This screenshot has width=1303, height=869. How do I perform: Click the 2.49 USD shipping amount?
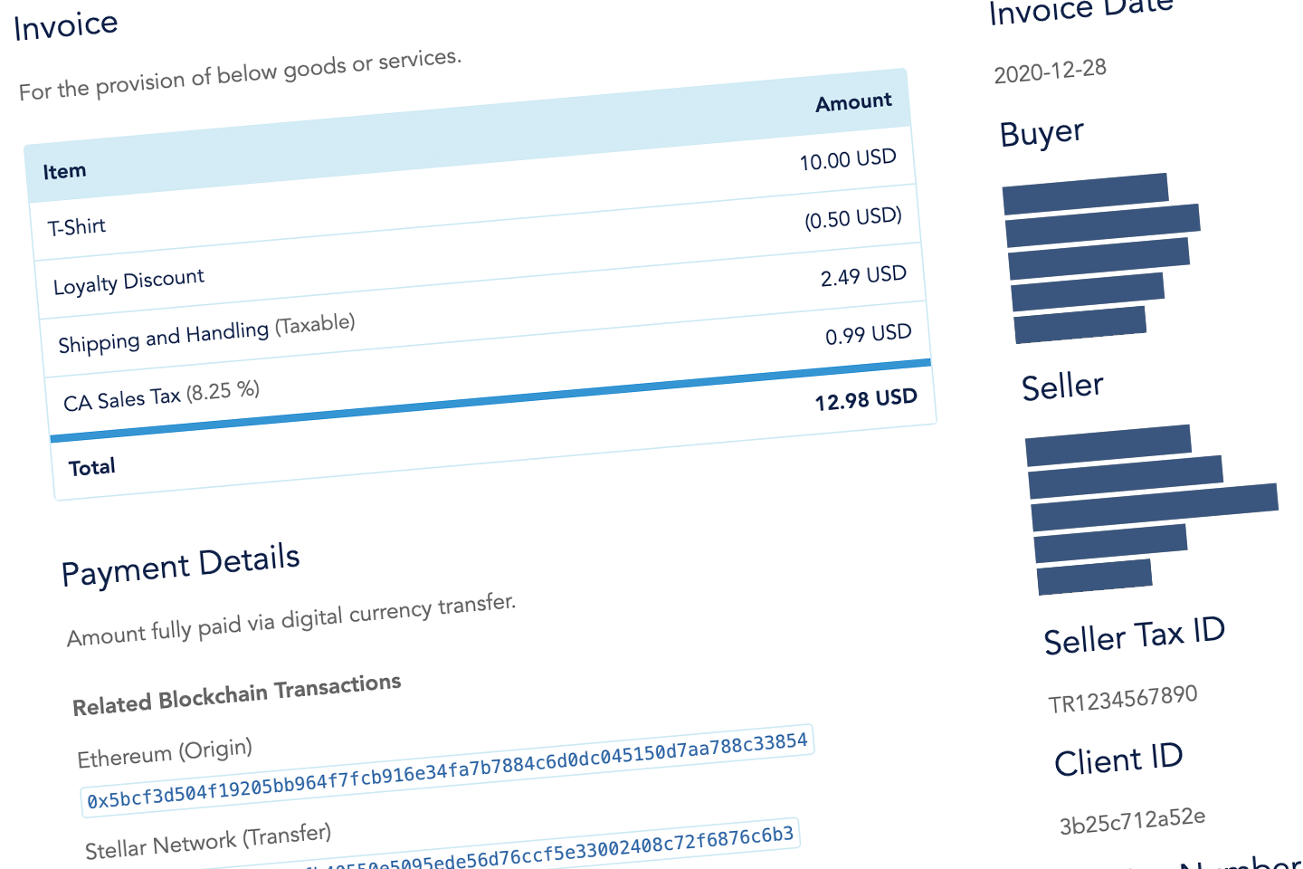coord(862,276)
